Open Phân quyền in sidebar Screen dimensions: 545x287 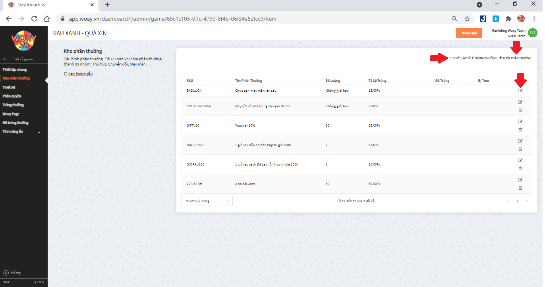coord(12,96)
